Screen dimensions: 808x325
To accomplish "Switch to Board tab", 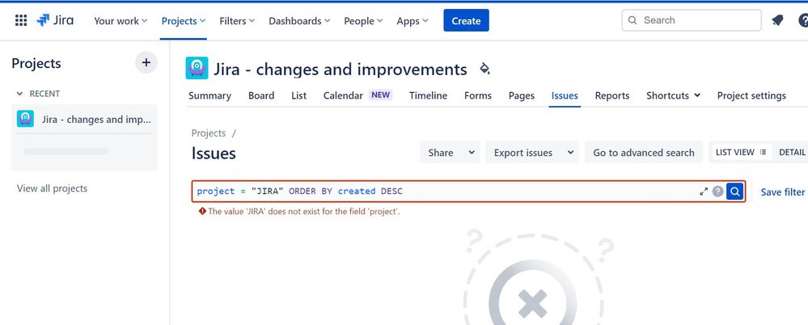I will coord(261,95).
